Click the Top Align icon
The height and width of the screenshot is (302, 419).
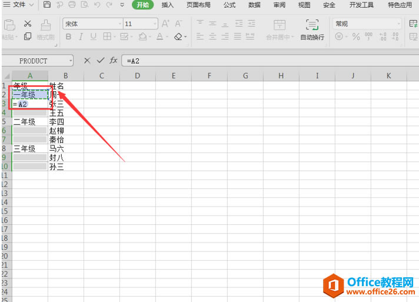200,24
